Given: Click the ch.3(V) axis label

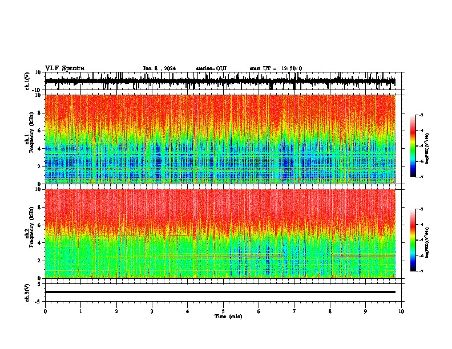Looking at the screenshot, I should pos(27,293).
